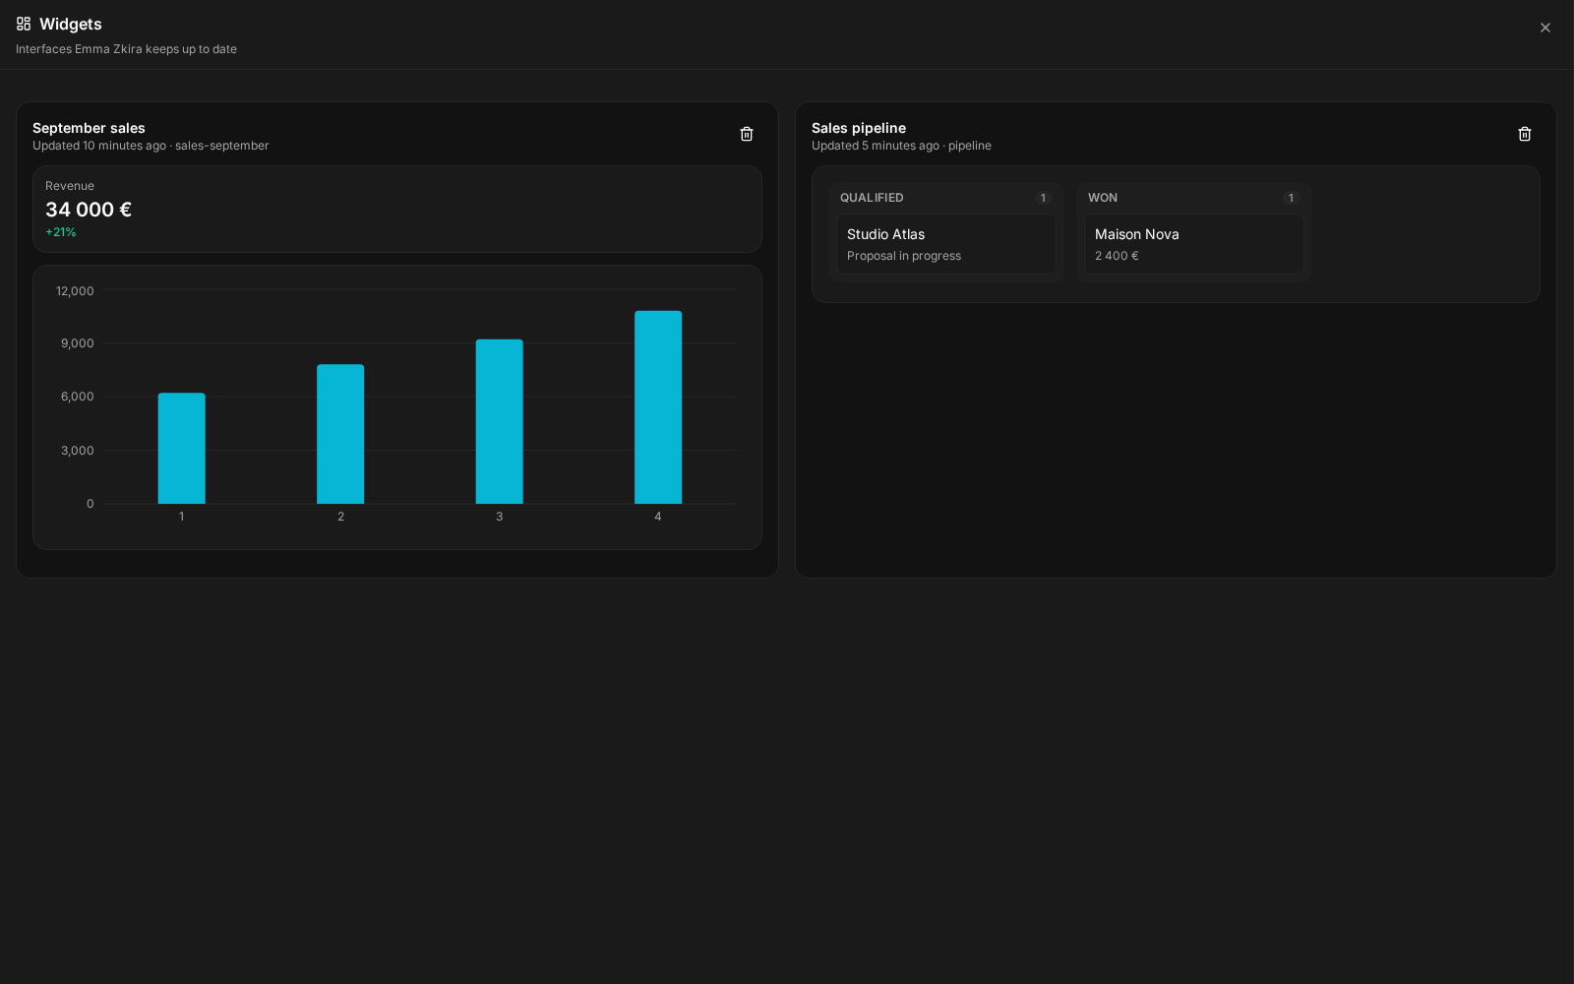Click the 6,000 axis label
1574x984 pixels.
tap(78, 397)
